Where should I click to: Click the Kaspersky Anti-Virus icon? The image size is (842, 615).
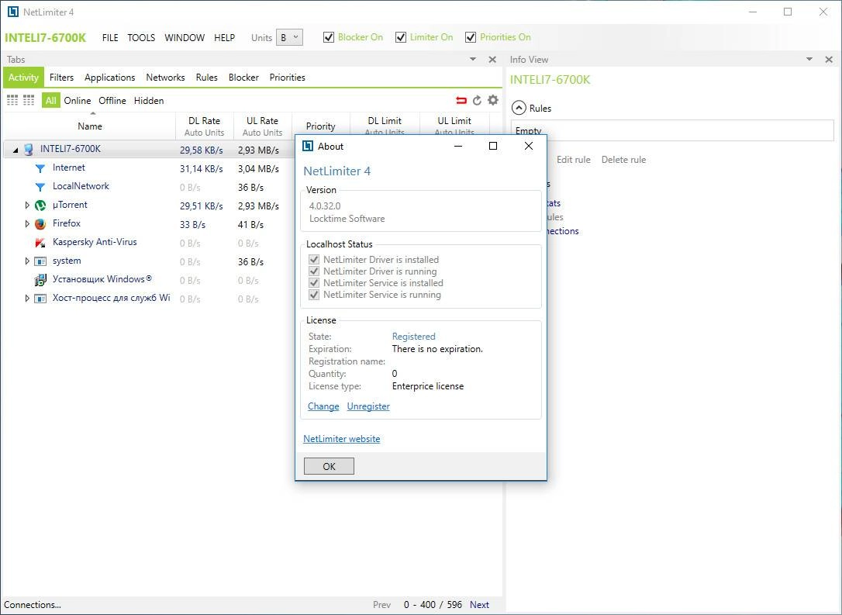point(40,243)
